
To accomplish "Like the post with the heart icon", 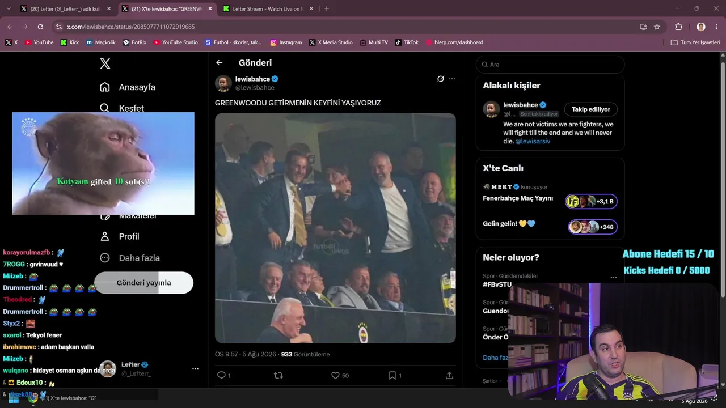I will tap(335, 375).
